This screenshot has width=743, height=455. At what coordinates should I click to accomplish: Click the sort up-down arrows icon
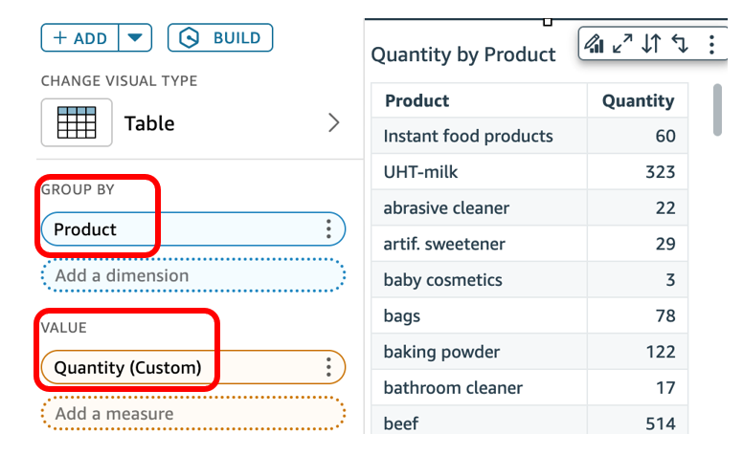pos(651,43)
